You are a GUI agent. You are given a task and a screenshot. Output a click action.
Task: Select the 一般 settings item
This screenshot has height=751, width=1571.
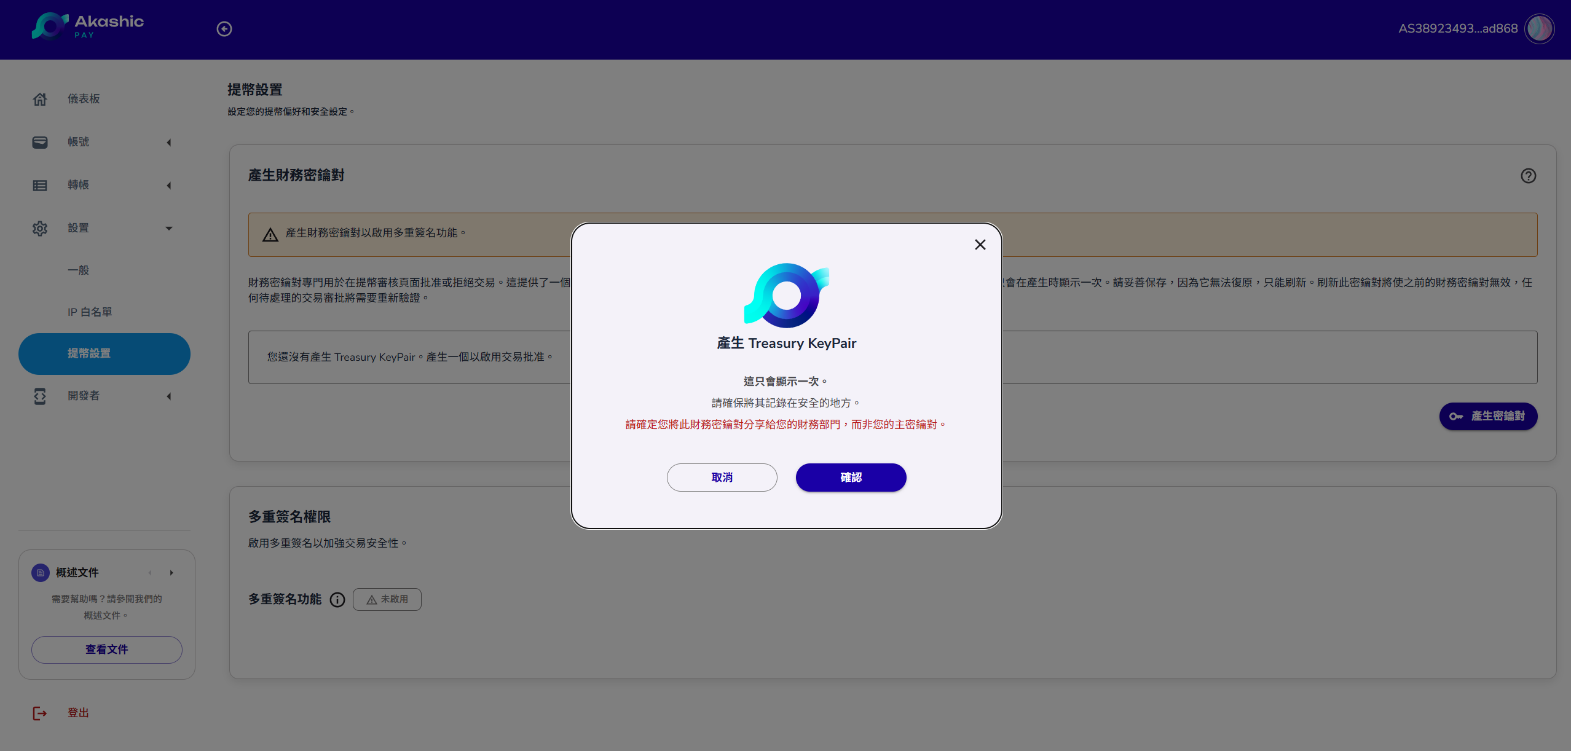(x=79, y=270)
